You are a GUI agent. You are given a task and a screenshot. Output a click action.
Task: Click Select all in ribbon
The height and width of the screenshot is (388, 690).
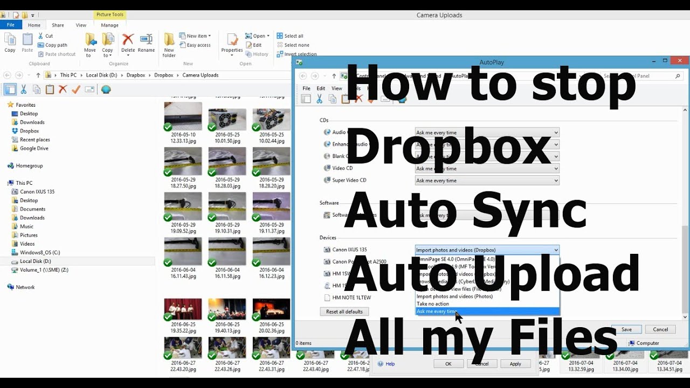click(x=290, y=36)
